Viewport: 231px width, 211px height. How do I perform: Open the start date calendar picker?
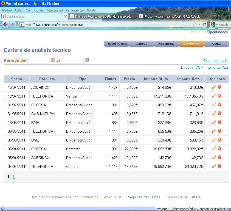53,60
